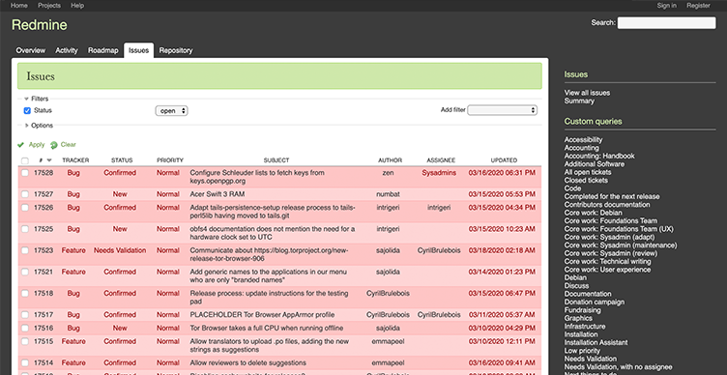
Task: Click the Clear reload icon
Action: click(x=54, y=145)
